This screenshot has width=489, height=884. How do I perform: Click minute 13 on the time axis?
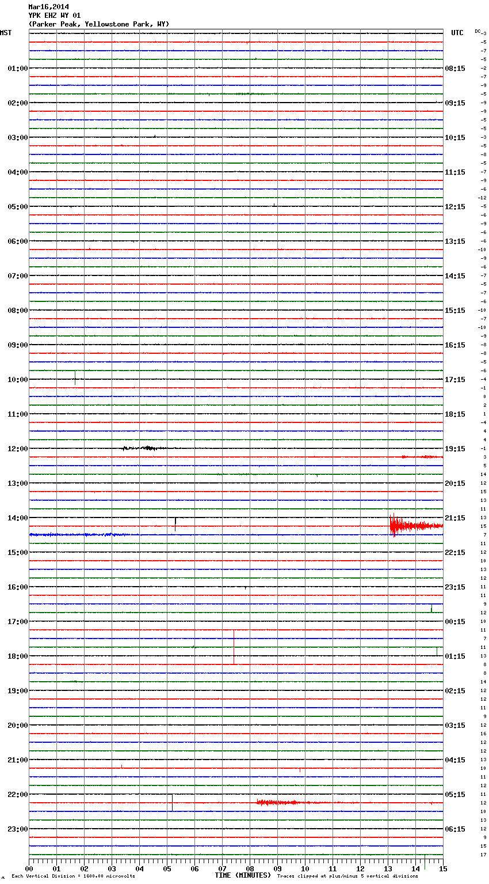(388, 868)
